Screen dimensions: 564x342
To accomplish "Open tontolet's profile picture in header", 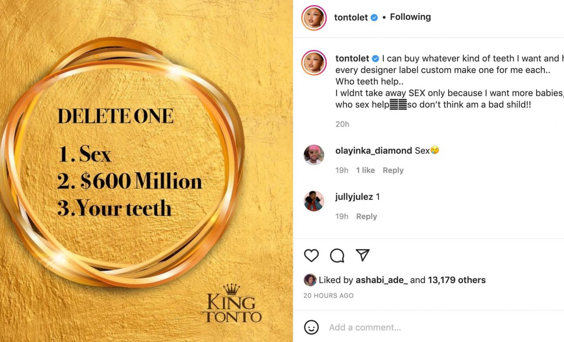I will 314,18.
